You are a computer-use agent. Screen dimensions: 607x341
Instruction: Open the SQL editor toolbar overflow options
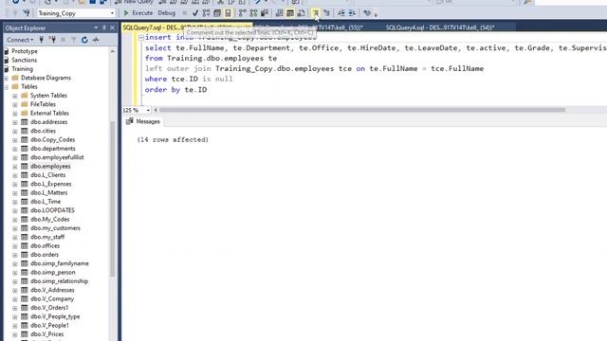pyautogui.click(x=376, y=15)
